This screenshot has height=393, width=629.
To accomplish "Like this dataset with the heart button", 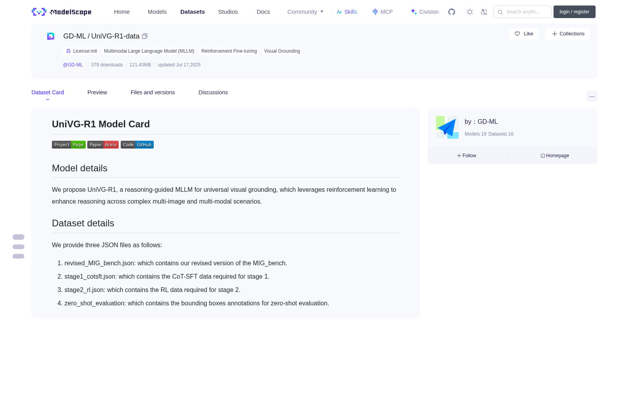I will tap(523, 34).
